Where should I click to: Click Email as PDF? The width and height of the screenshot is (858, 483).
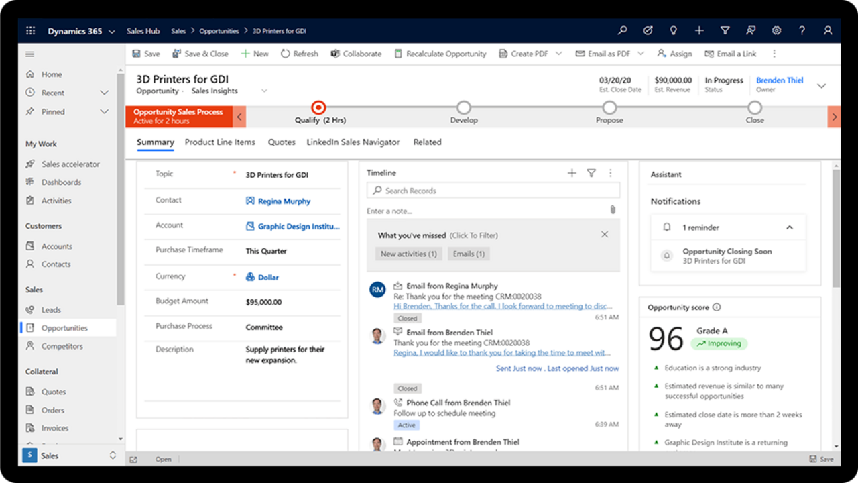[603, 54]
